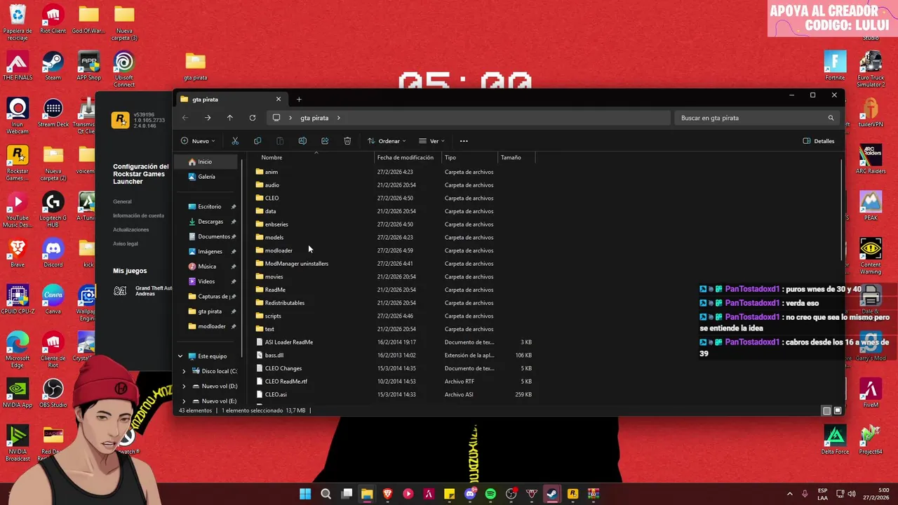Show hidden icons in system tray
Image resolution: width=898 pixels, height=505 pixels.
pyautogui.click(x=789, y=494)
